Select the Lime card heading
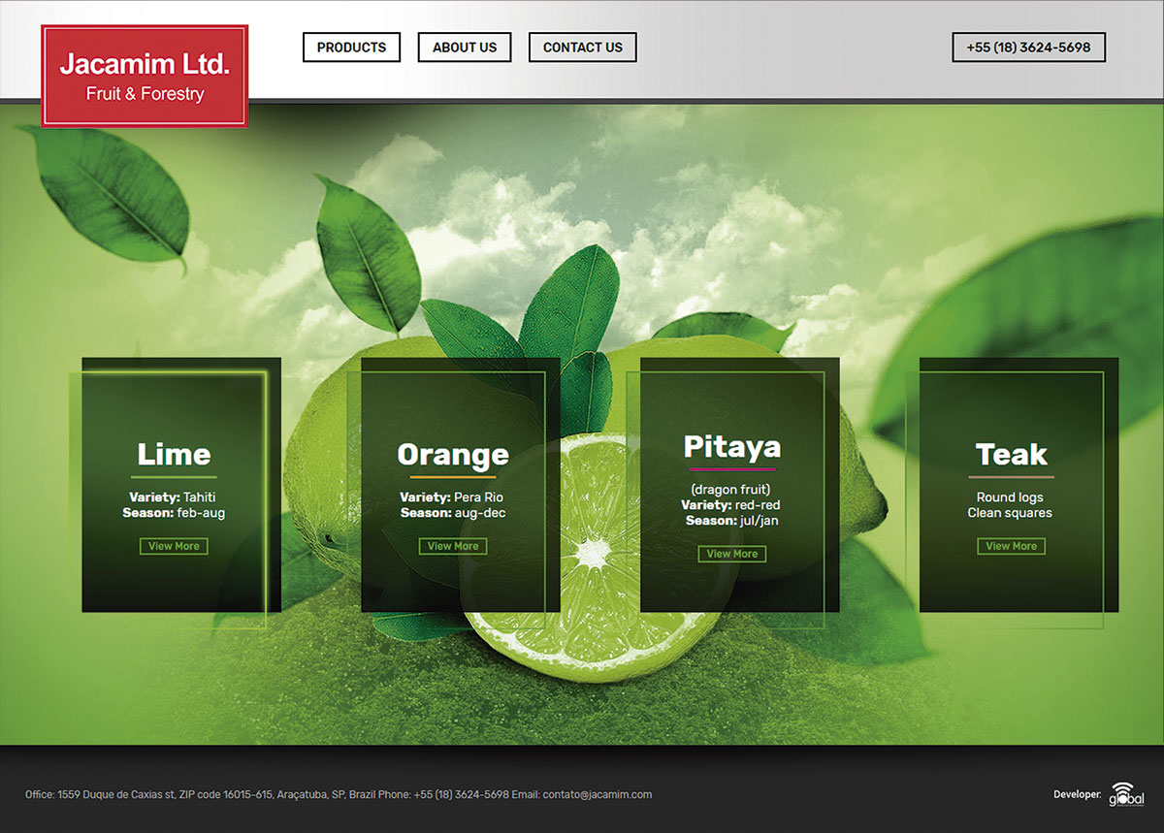This screenshot has height=833, width=1164. coord(174,454)
